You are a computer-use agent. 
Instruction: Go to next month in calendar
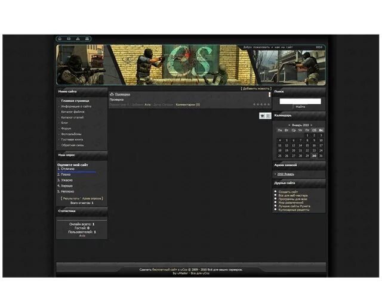pos(311,125)
